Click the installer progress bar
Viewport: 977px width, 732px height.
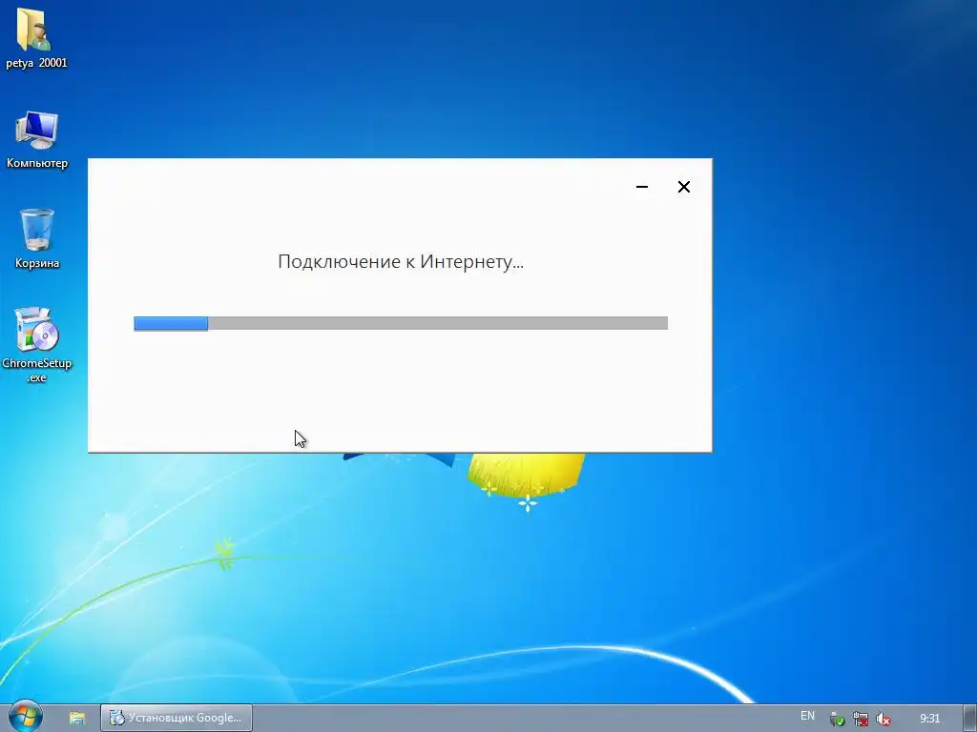click(x=401, y=323)
